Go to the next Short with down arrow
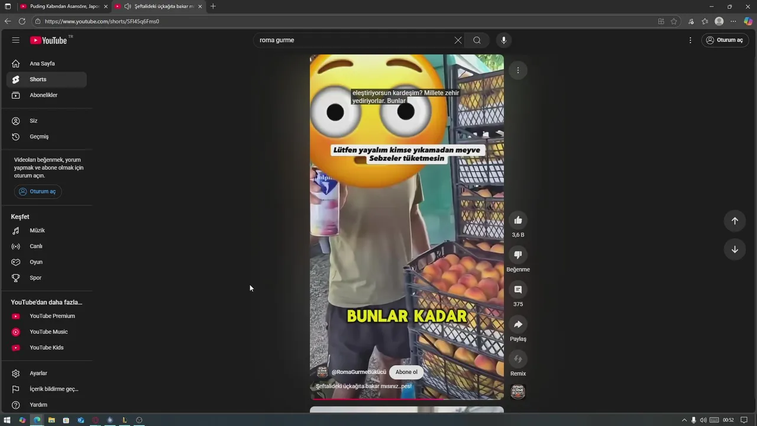757x426 pixels. 735,250
